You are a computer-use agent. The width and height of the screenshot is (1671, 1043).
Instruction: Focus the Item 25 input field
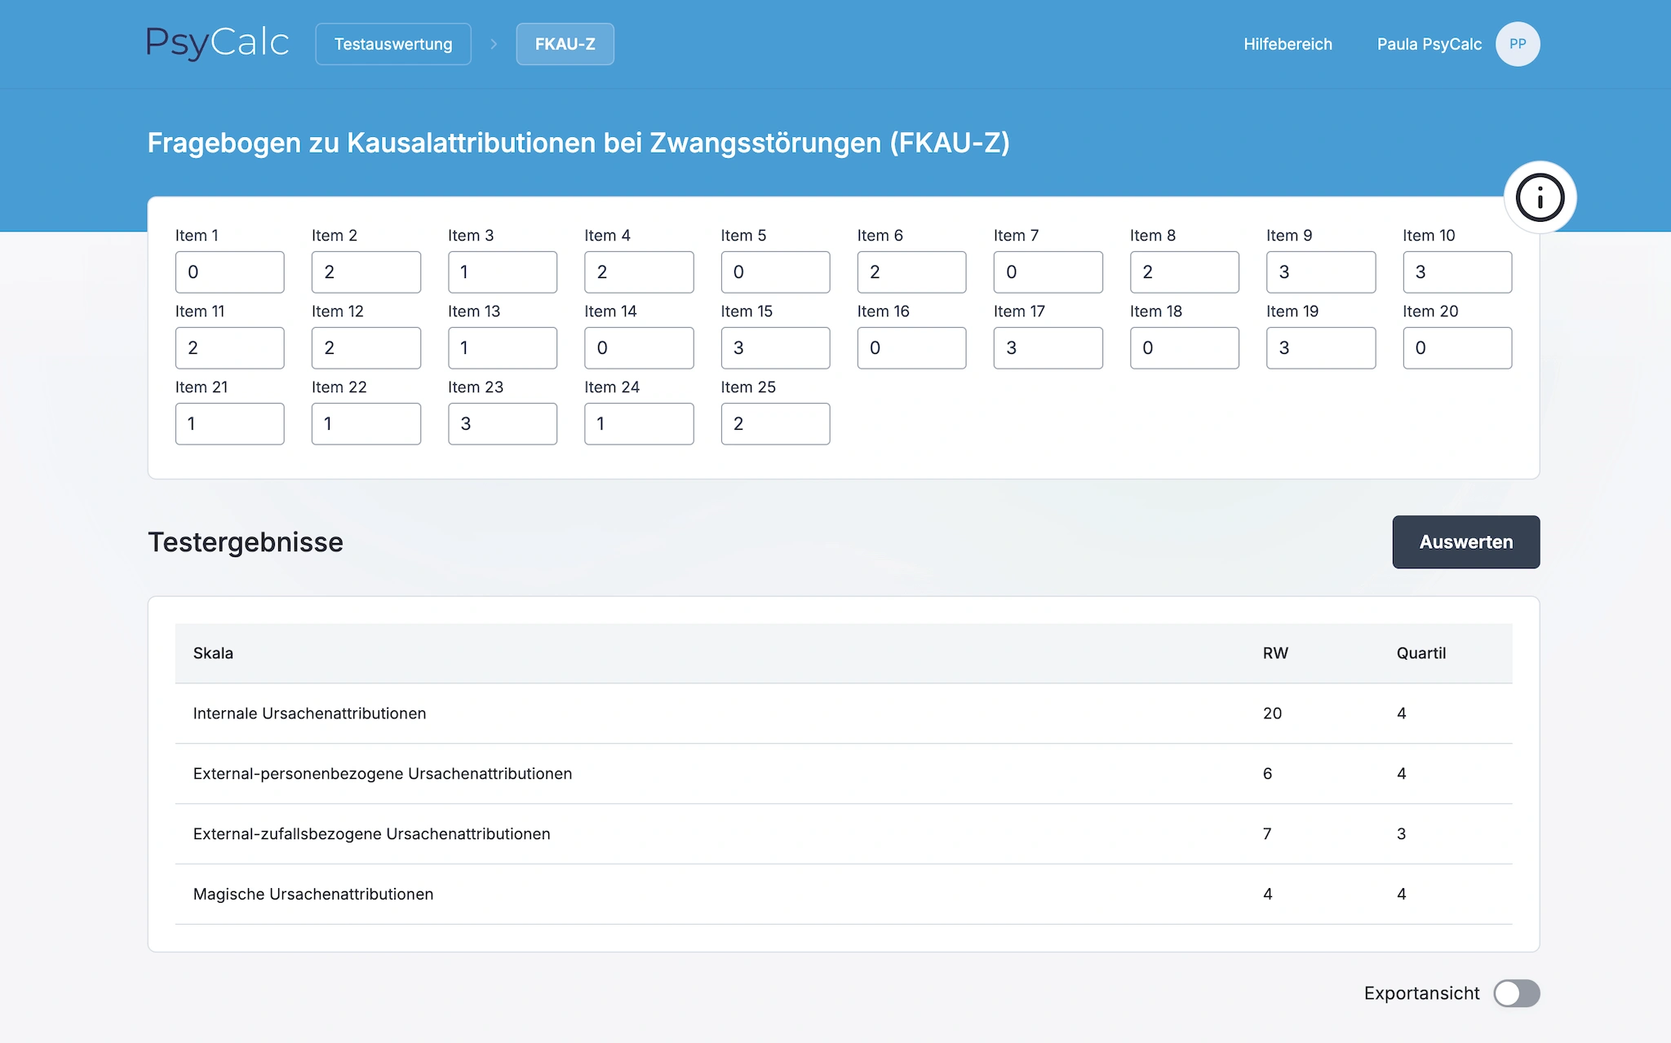pyautogui.click(x=775, y=424)
